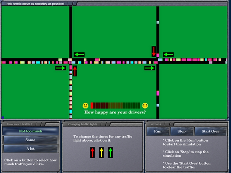Select 'Some' traffic level
Image resolution: width=231 pixels, height=173 pixels.
(30, 140)
